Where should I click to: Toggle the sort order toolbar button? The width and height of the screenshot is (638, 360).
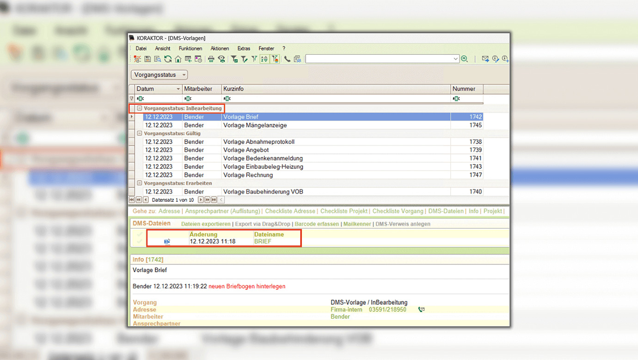click(x=264, y=59)
